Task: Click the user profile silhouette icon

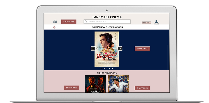Action: pyautogui.click(x=156, y=22)
